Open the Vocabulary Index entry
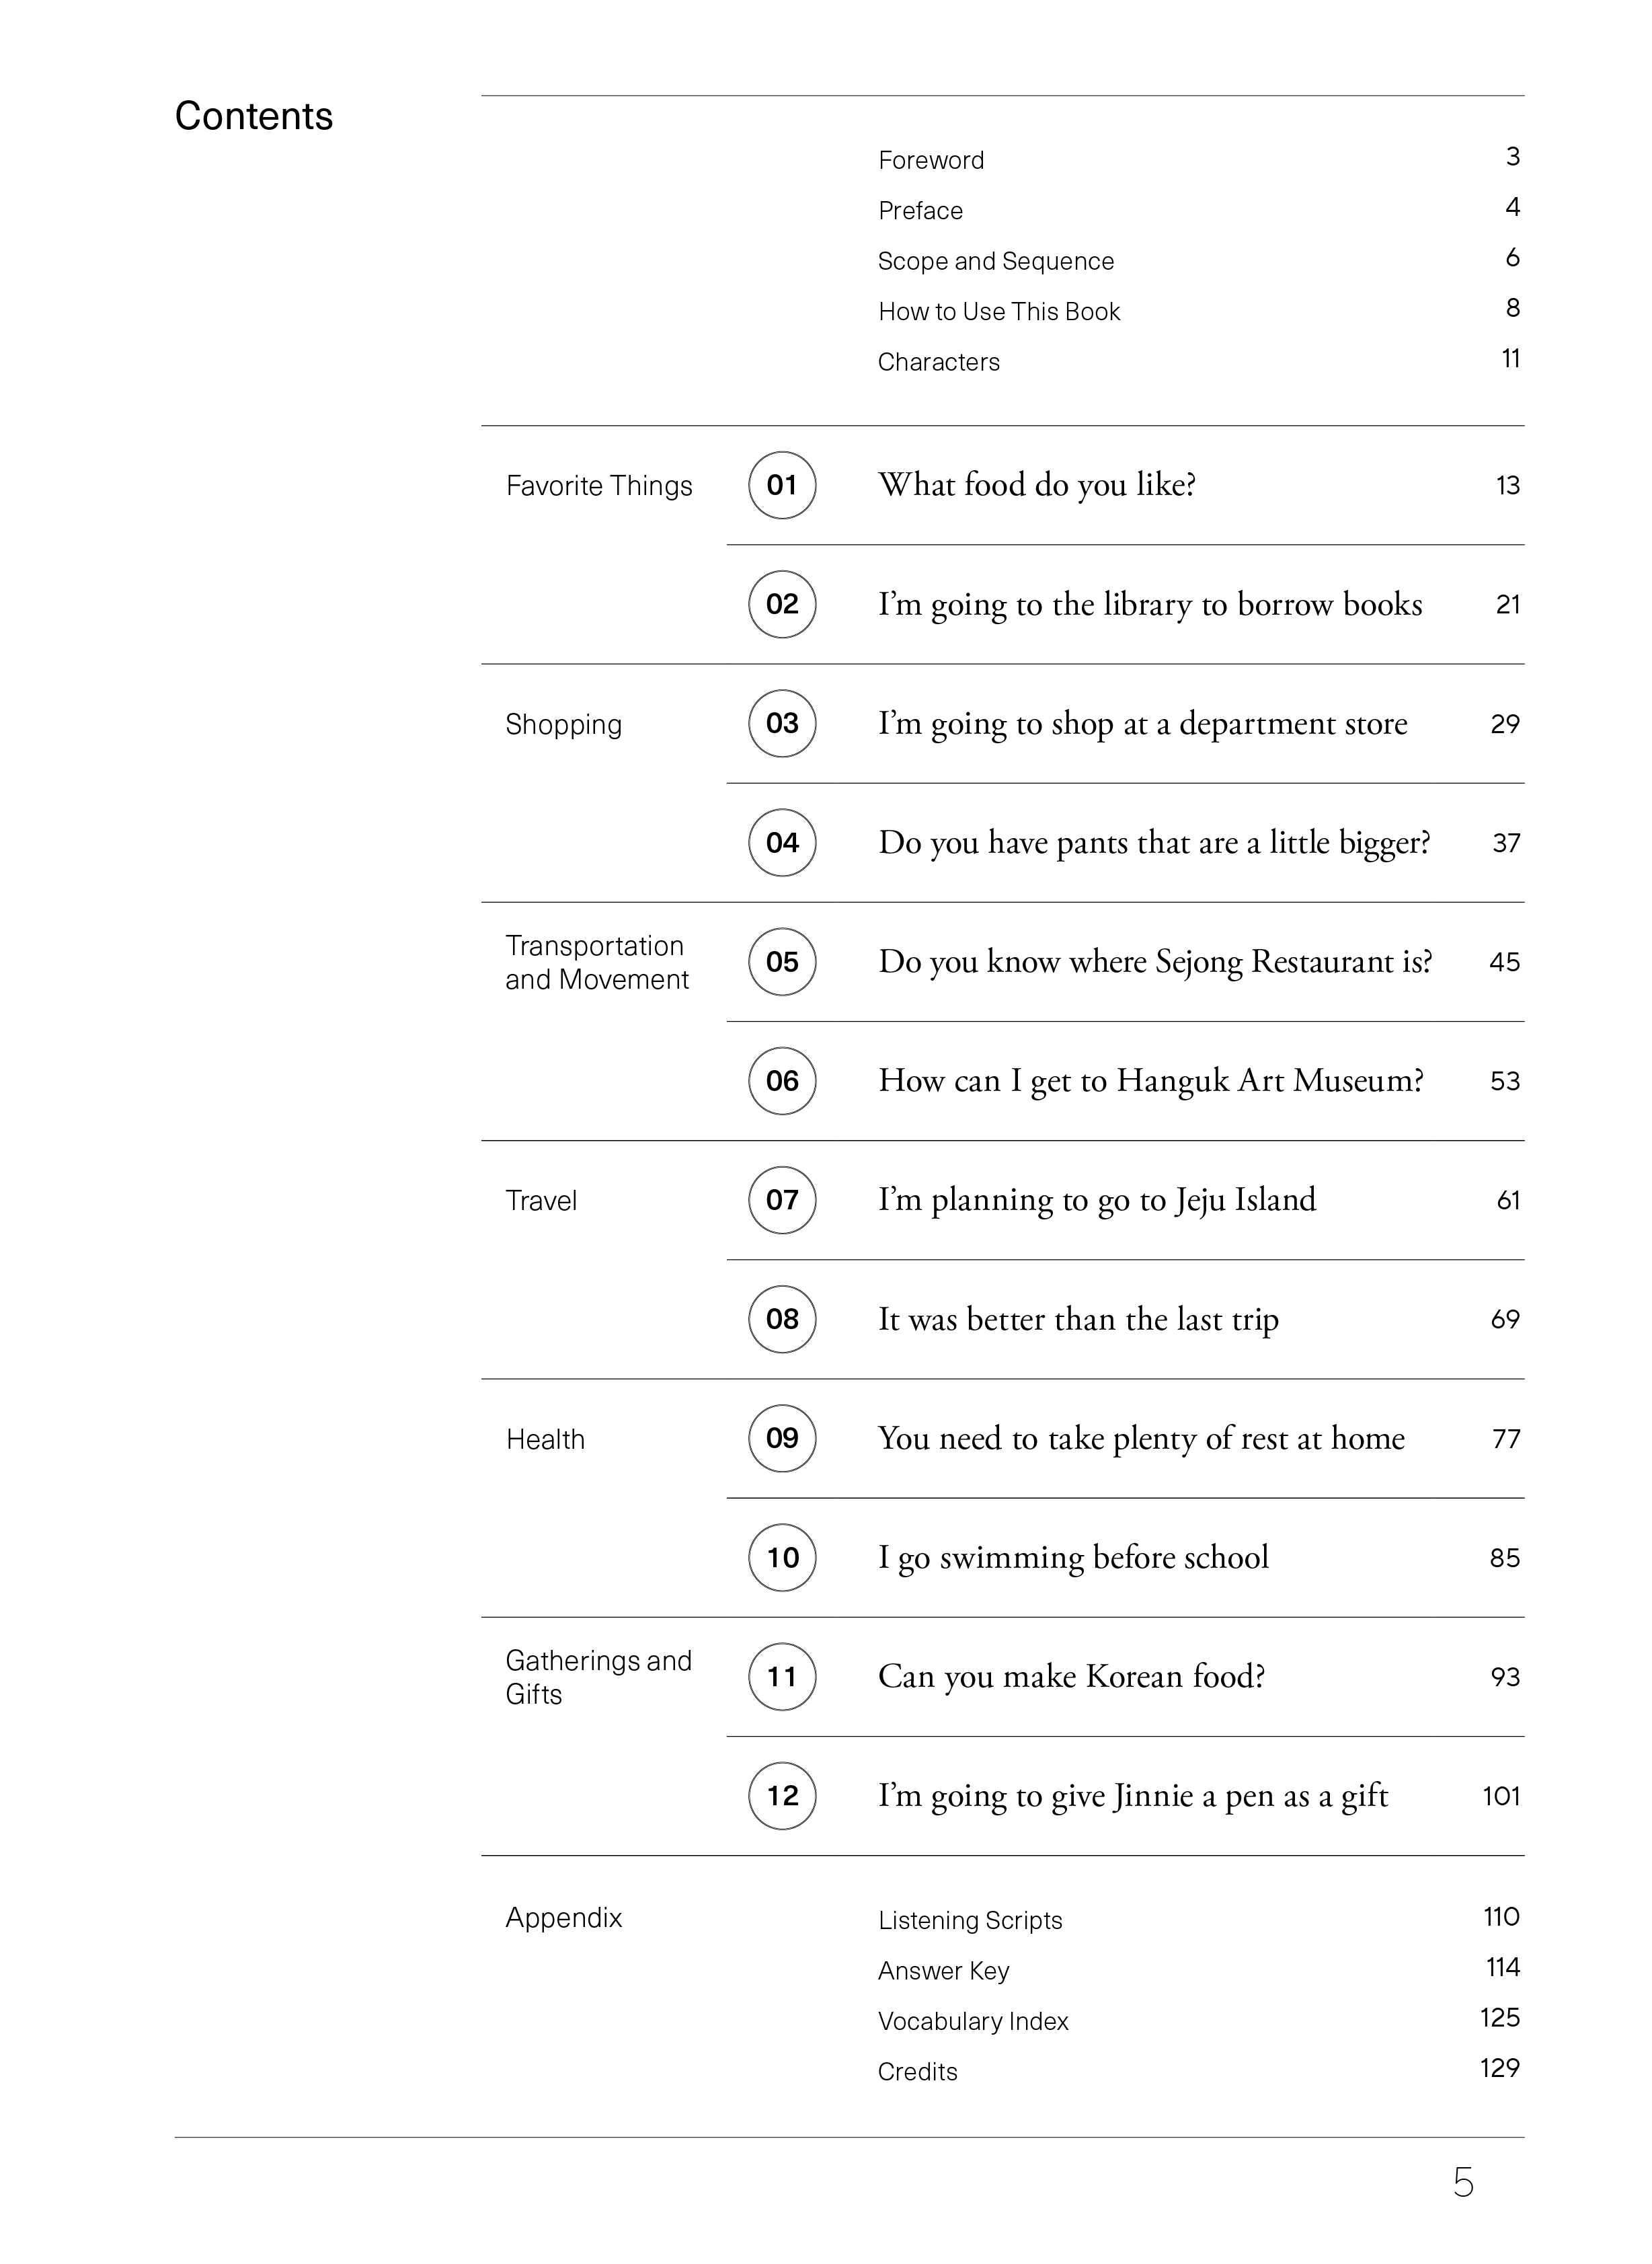1652x2264 pixels. tap(973, 2021)
